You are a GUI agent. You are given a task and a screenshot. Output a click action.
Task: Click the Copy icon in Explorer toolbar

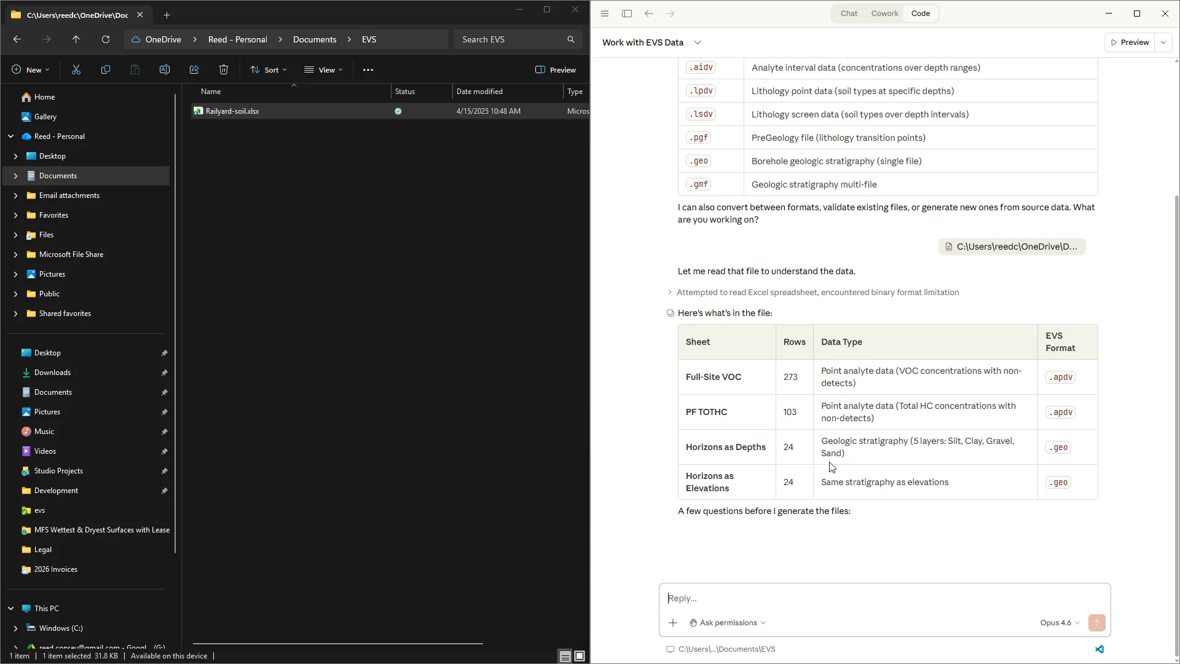[x=106, y=70]
